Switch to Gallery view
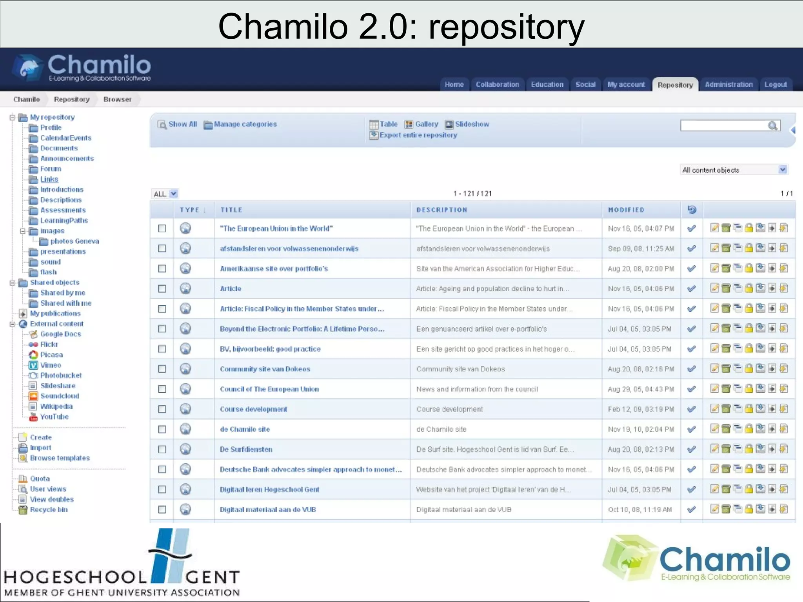This screenshot has height=602, width=803. [x=421, y=124]
